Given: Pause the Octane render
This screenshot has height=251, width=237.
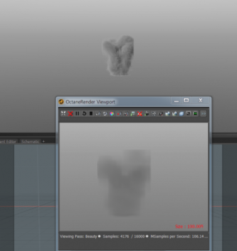Looking at the screenshot, I should [77, 114].
